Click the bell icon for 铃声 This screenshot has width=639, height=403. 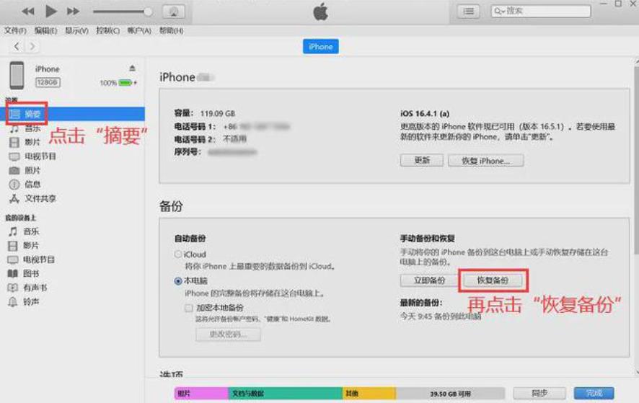(13, 302)
